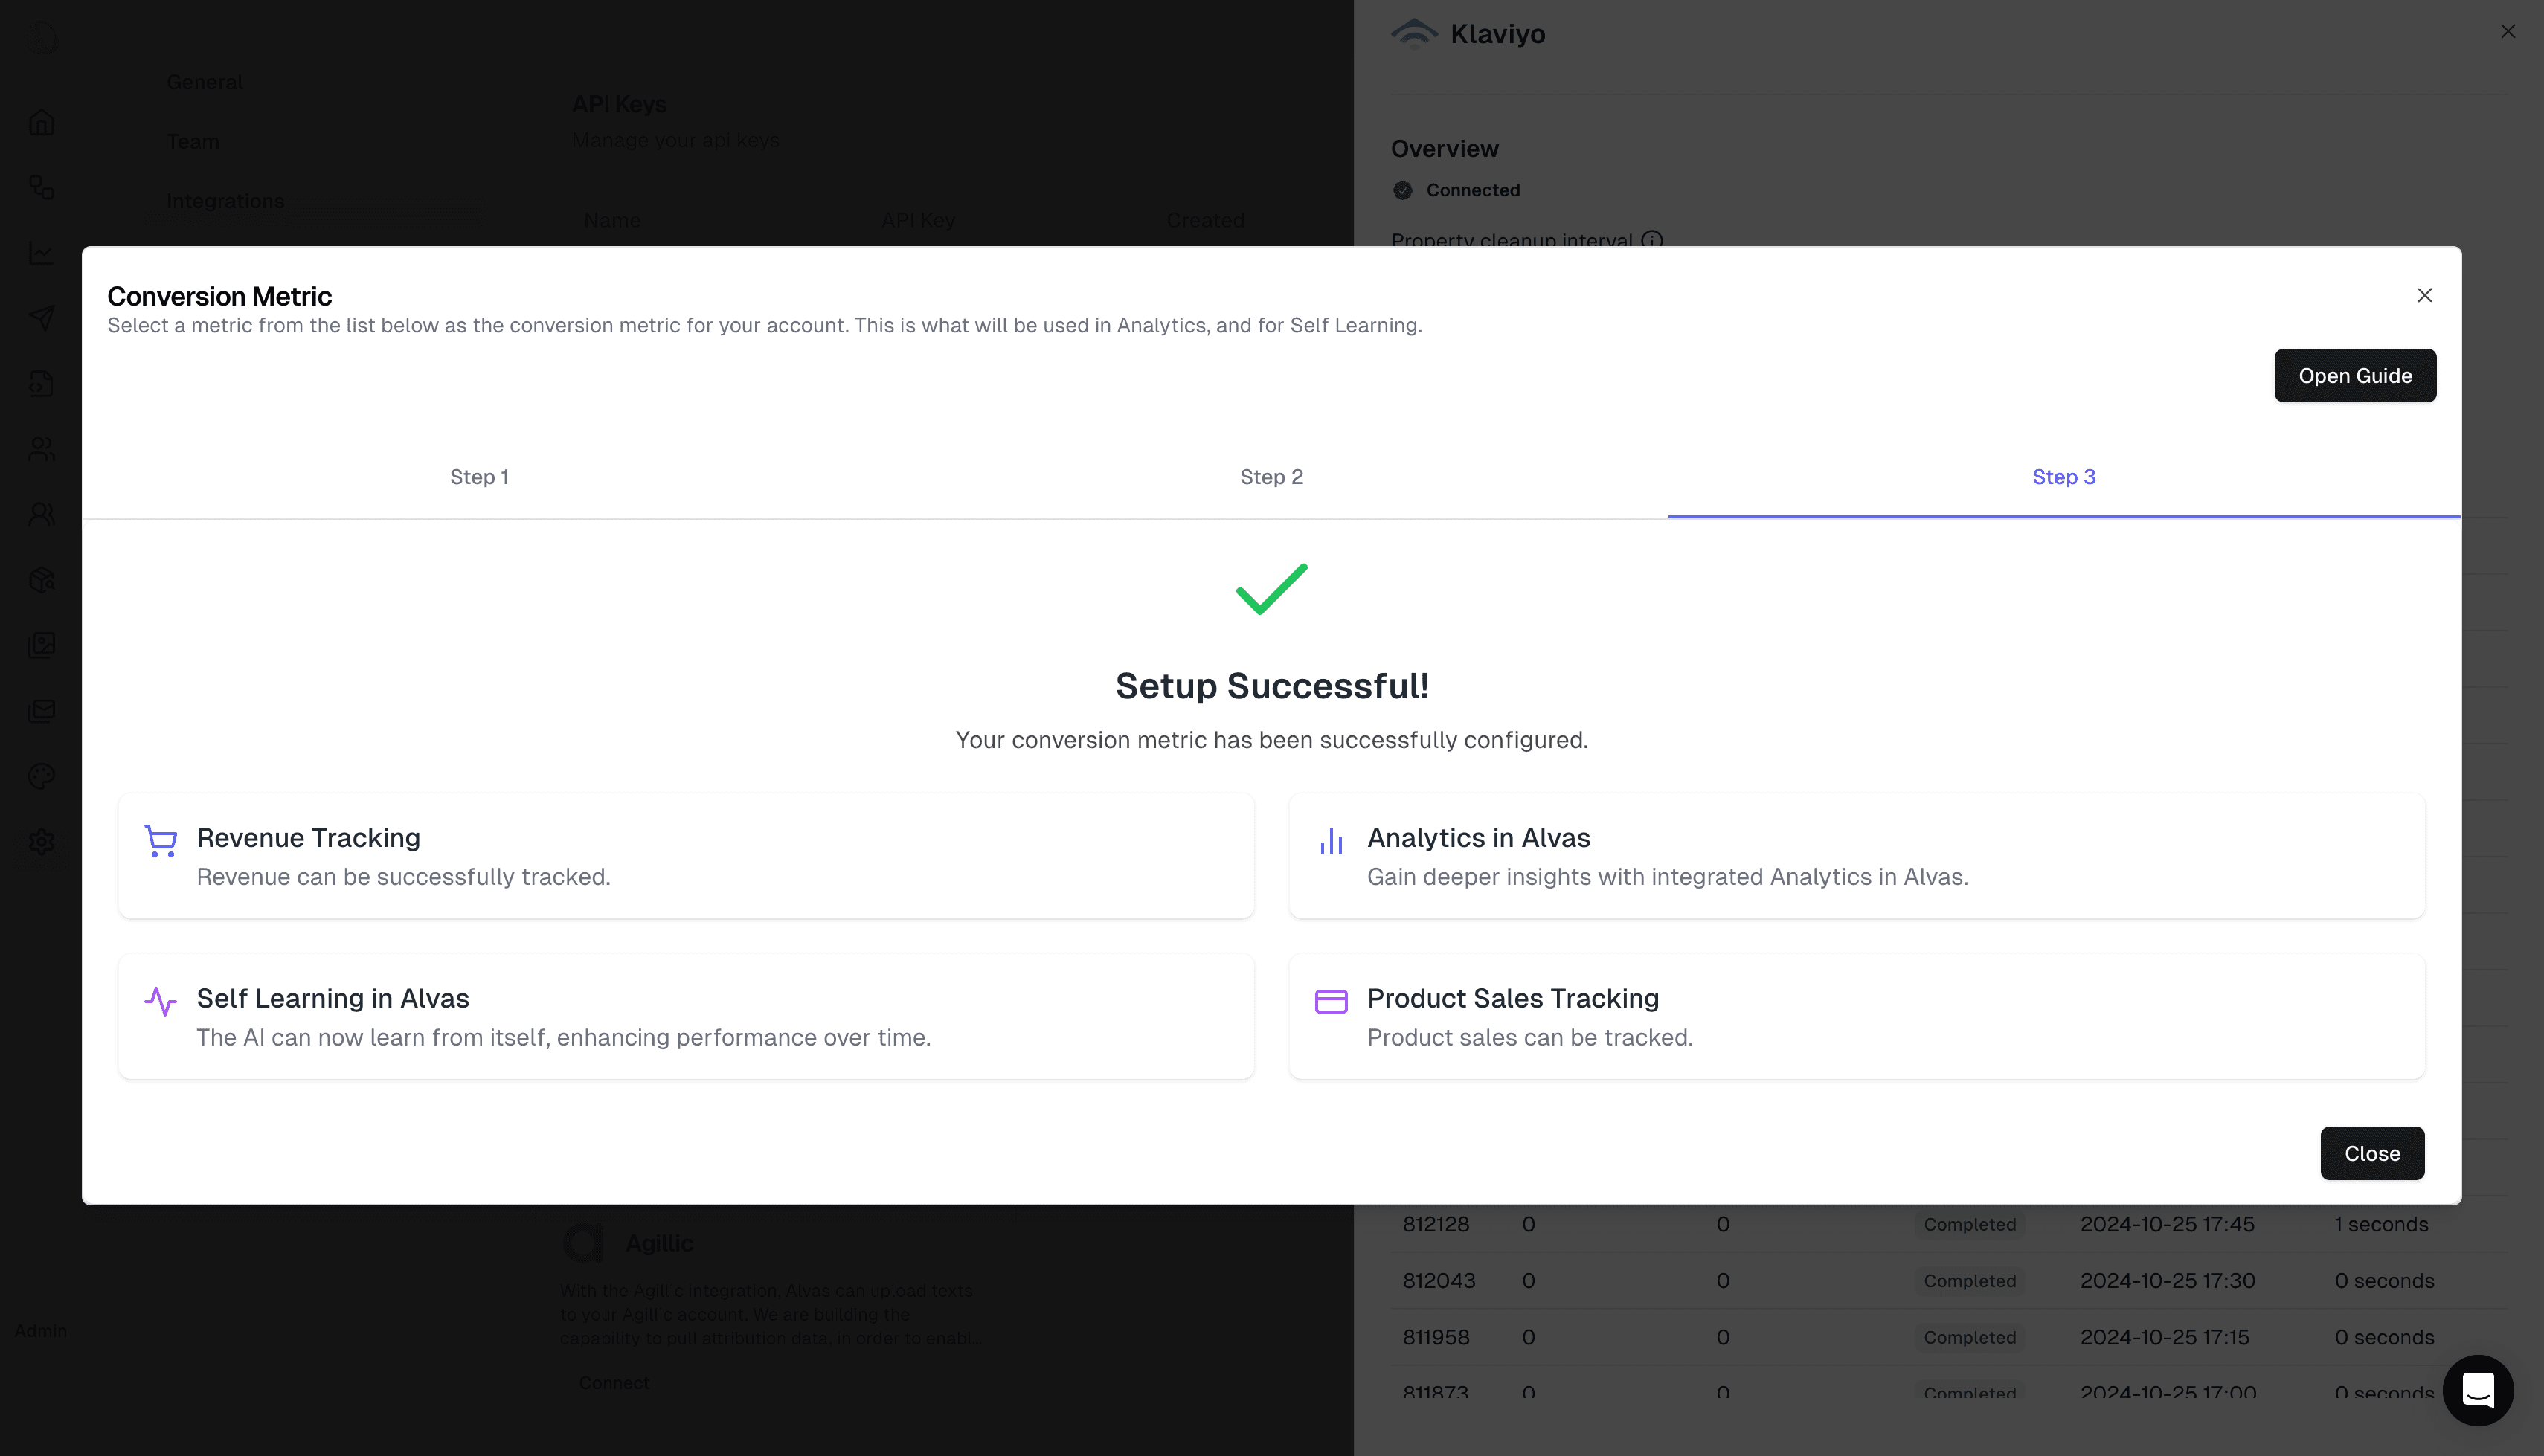2544x1456 pixels.
Task: Open the analytics chart sidebar icon
Action: point(41,253)
